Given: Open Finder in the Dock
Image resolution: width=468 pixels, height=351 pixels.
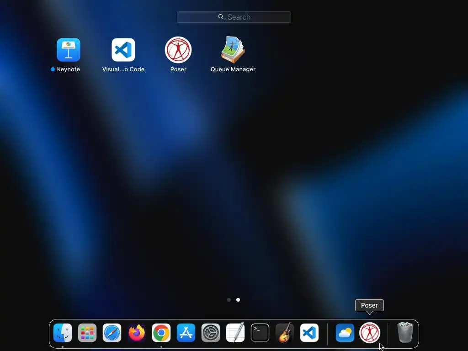Looking at the screenshot, I should [x=62, y=333].
